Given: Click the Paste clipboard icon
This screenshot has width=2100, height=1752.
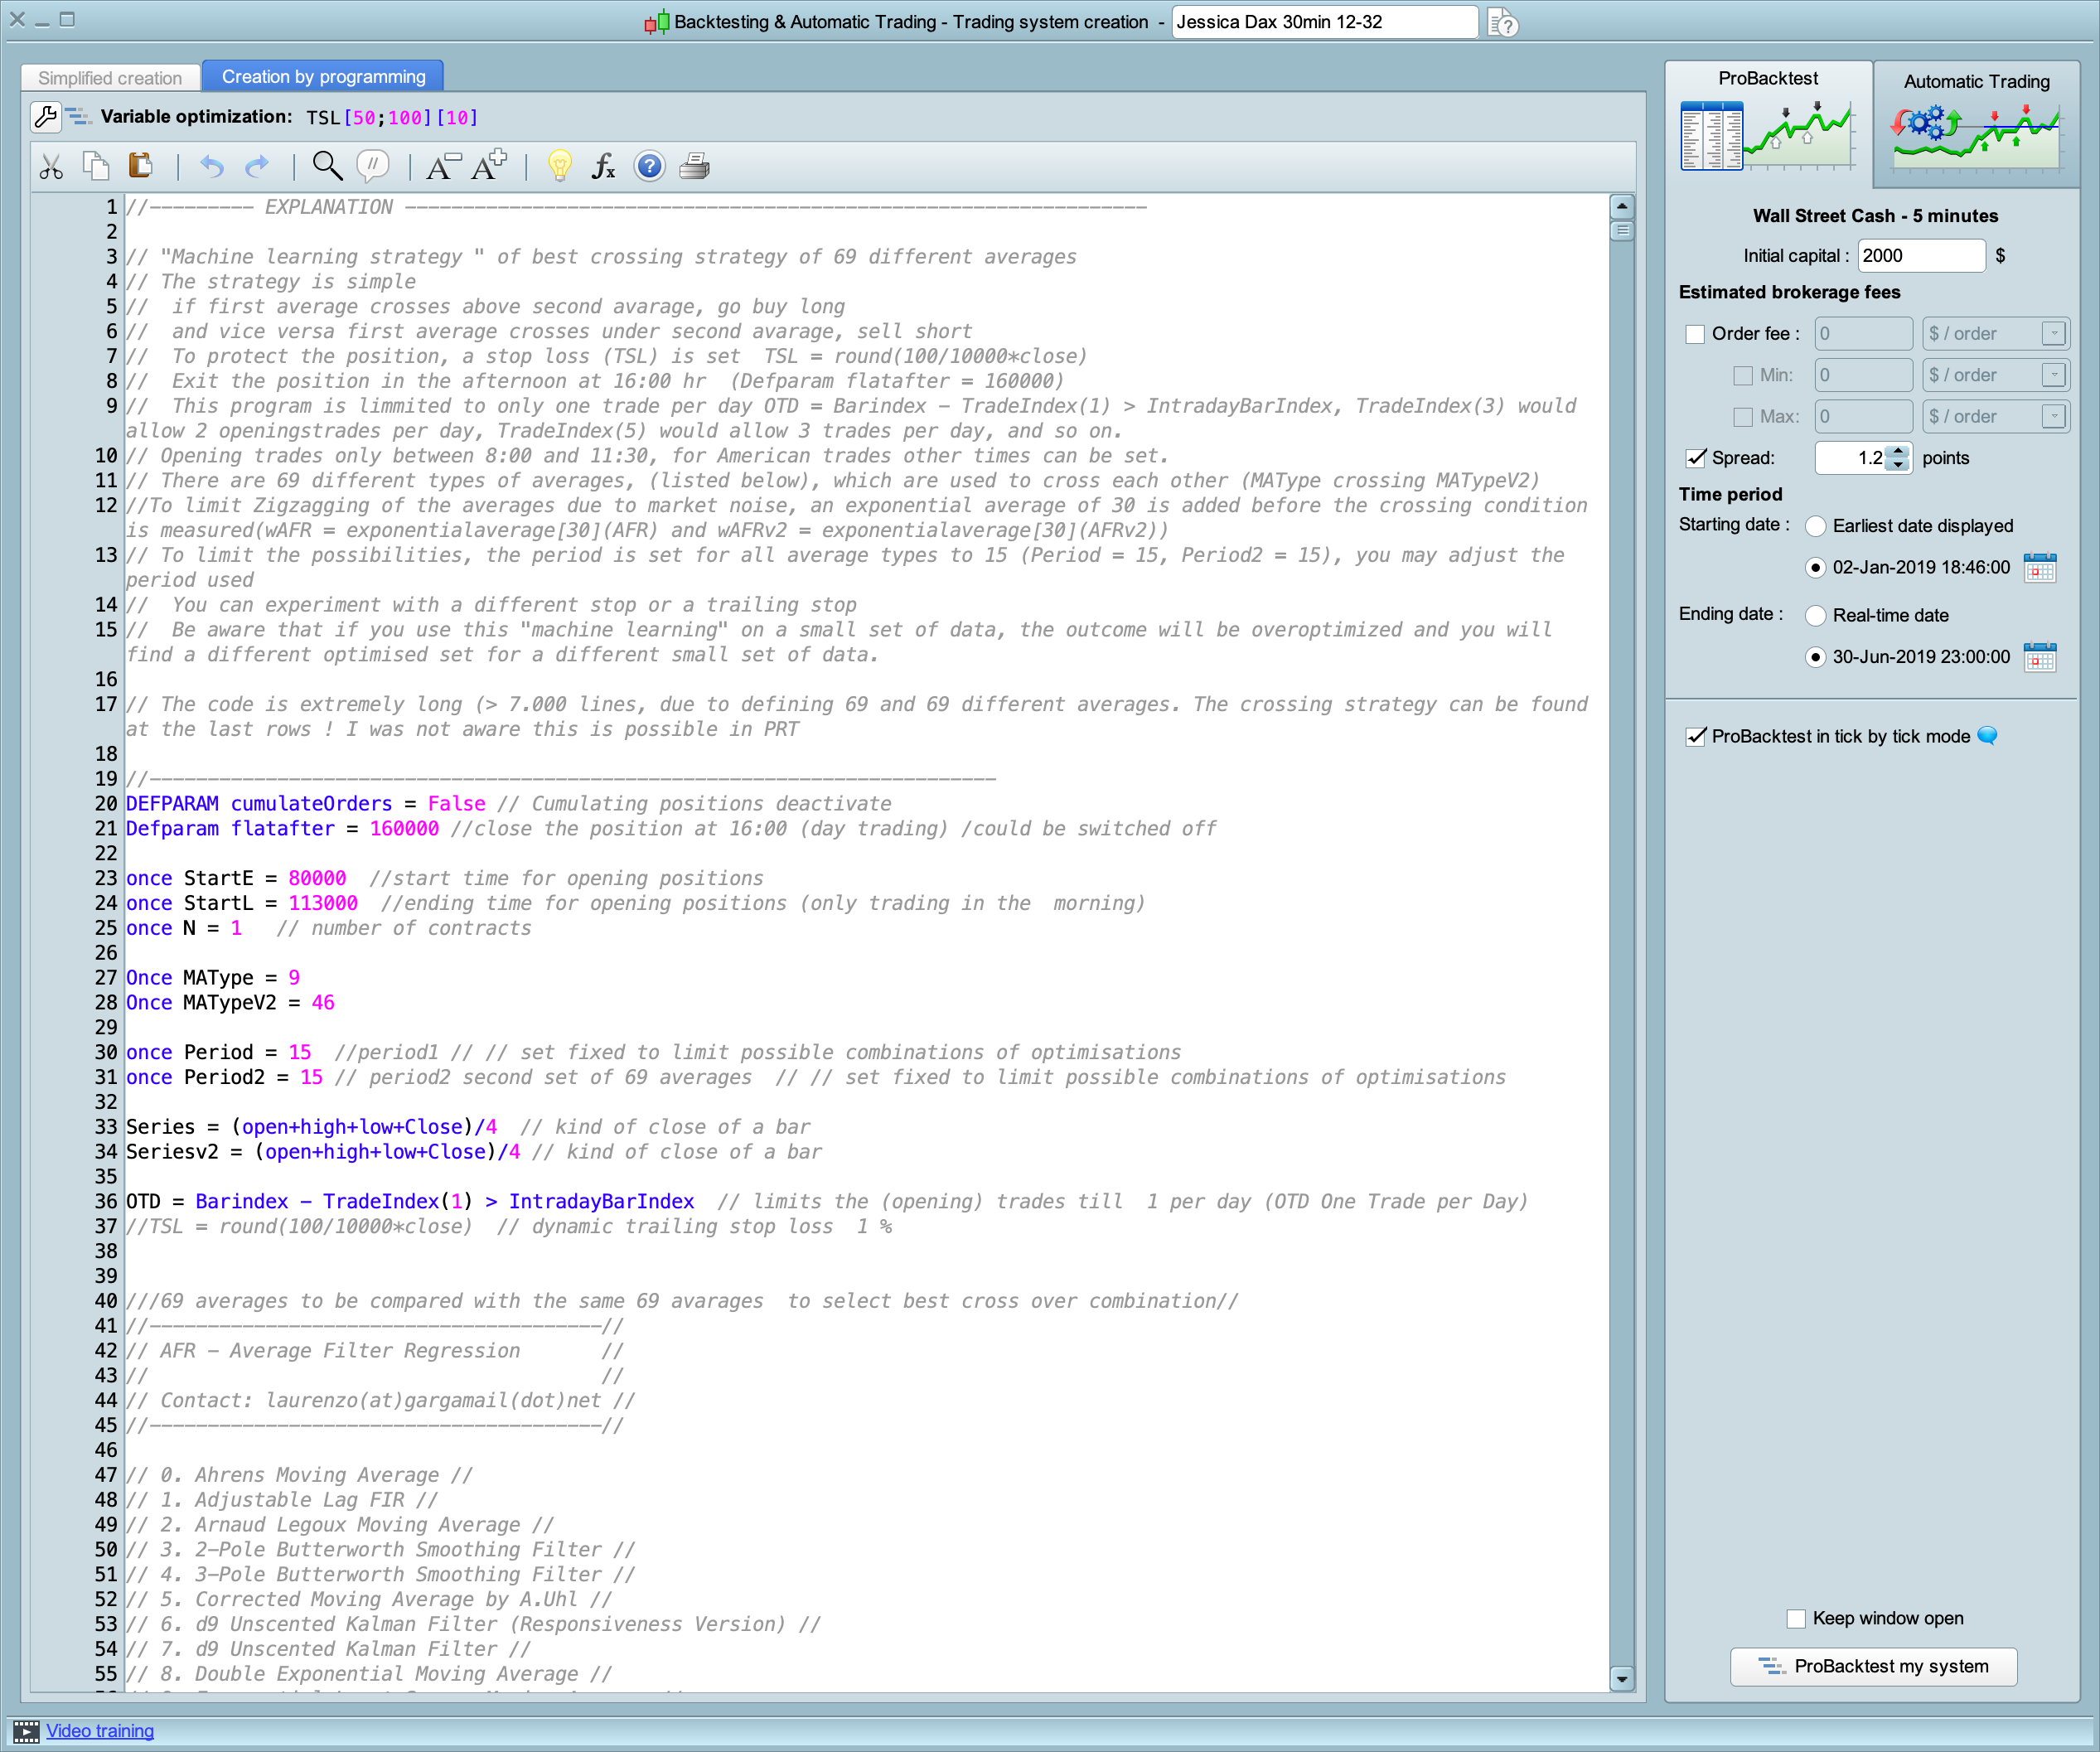Looking at the screenshot, I should point(140,165).
